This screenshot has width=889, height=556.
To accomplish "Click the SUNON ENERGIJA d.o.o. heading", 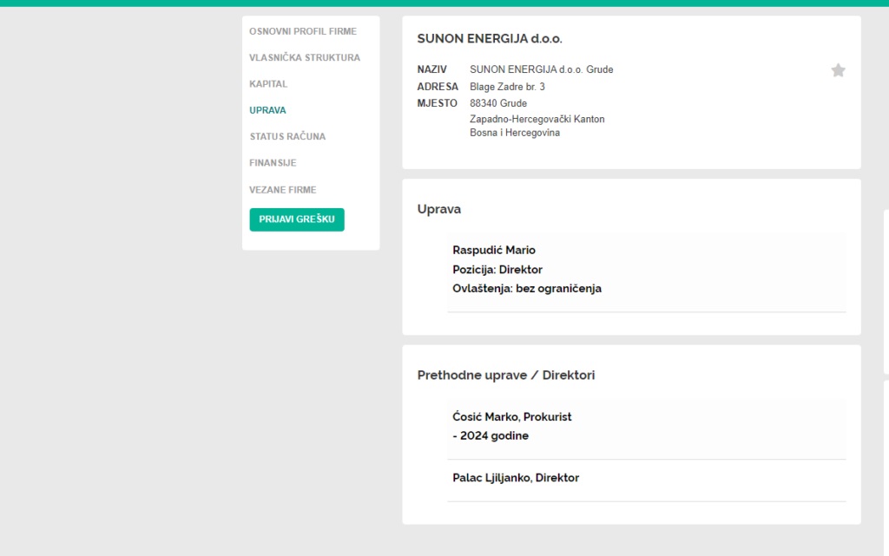I will tap(490, 38).
